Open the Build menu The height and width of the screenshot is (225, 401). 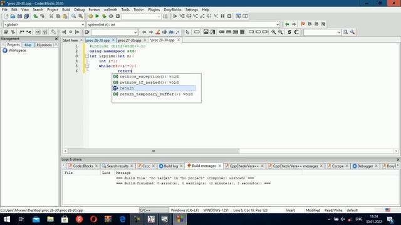pyautogui.click(x=66, y=9)
